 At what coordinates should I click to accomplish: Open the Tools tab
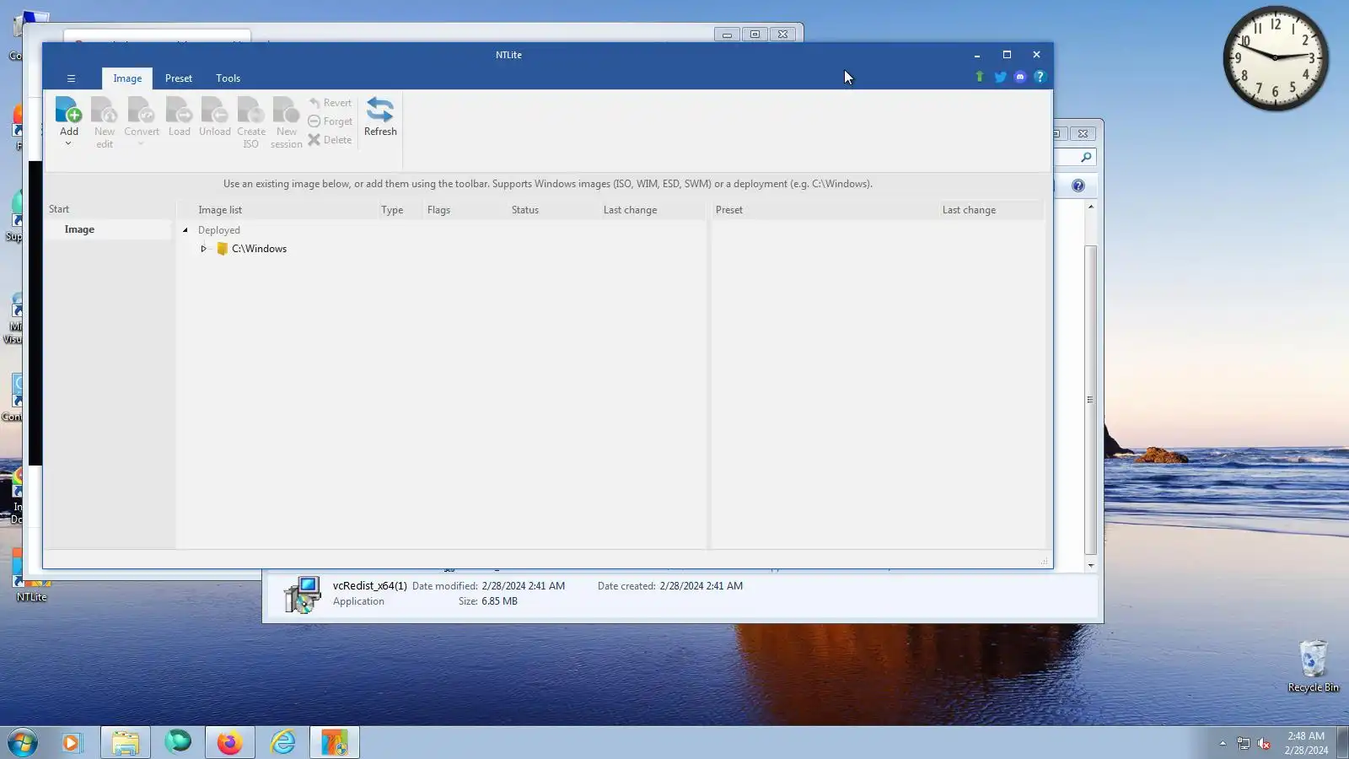[228, 78]
